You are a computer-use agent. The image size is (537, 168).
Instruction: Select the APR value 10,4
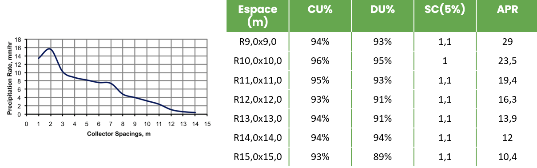[x=507, y=157]
